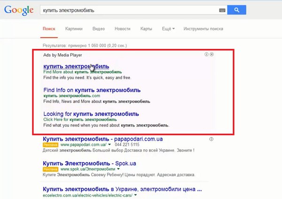Viewport: 282px width, 199px height.
Task: Go to the Карты tab
Action: [146, 29]
